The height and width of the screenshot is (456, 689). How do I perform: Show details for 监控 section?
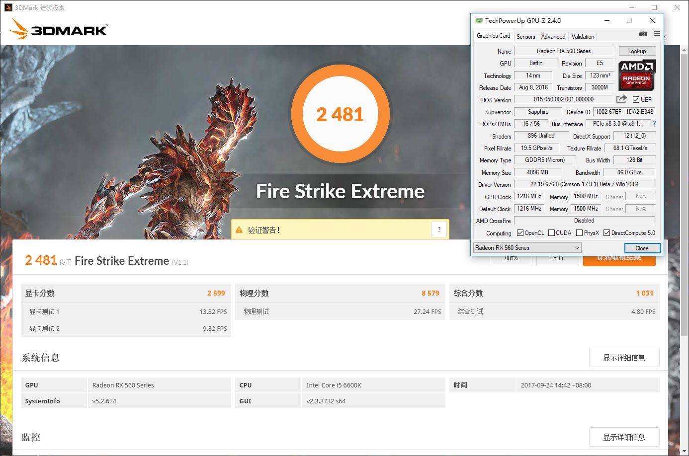tap(624, 437)
